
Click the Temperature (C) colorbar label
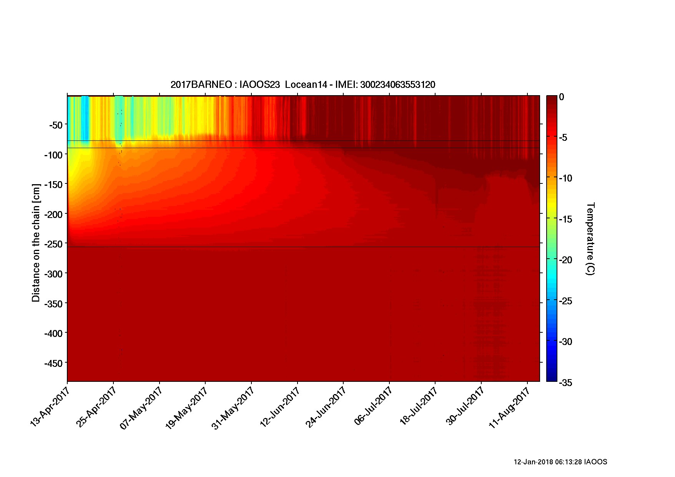coord(590,239)
